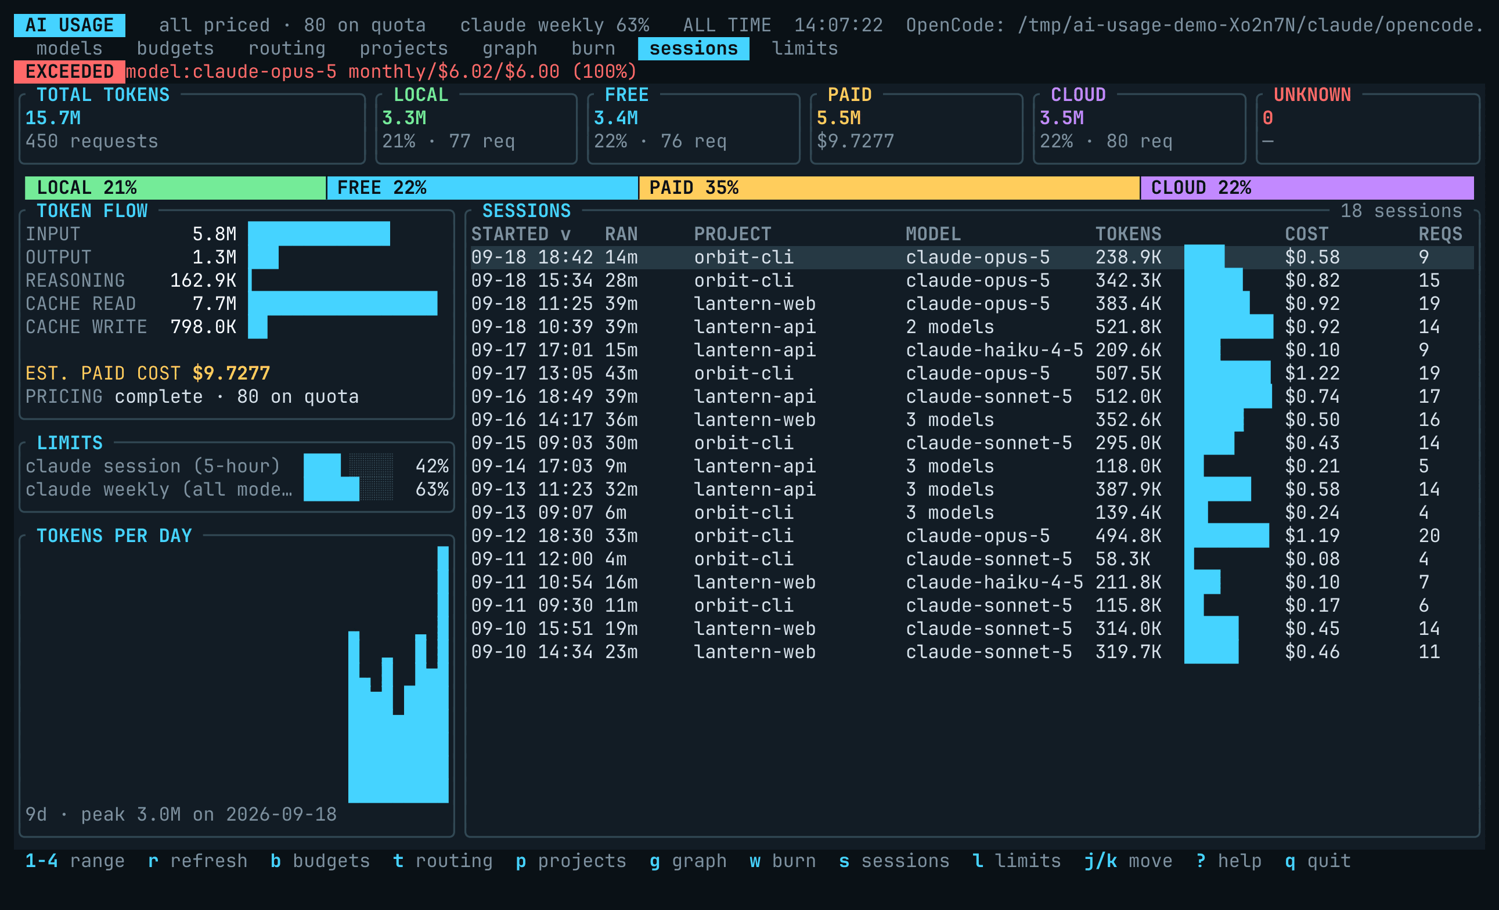Switch to the burn tab in the top bar
Screen dimensions: 1499x910
(x=593, y=49)
